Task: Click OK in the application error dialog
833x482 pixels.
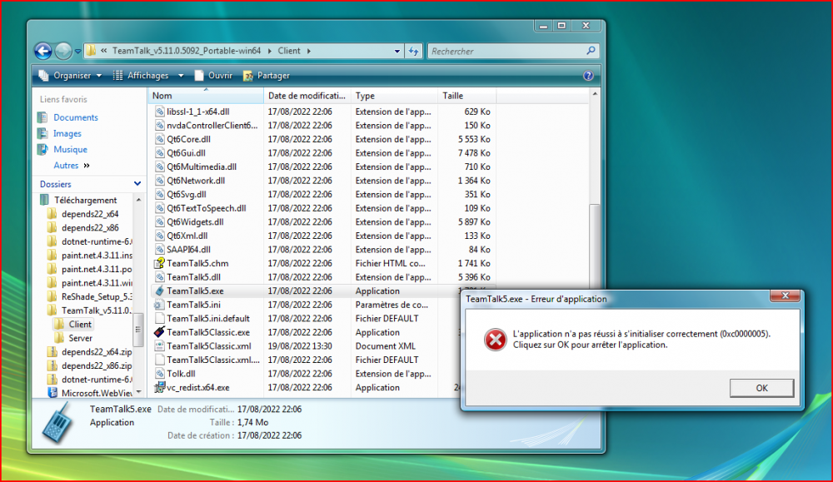Action: [761, 388]
